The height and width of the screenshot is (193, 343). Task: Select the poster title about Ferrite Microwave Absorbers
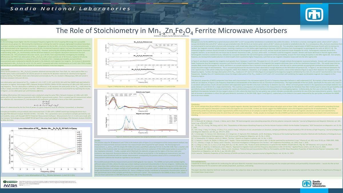(x=171, y=30)
